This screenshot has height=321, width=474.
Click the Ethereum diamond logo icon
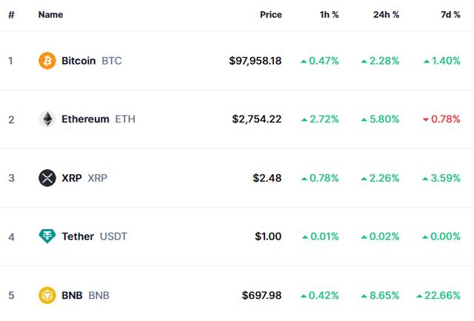point(47,119)
